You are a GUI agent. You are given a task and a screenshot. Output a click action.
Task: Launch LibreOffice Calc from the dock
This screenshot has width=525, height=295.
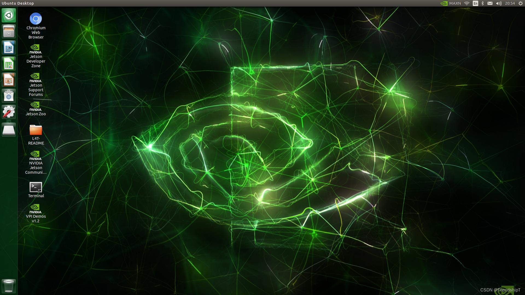click(x=9, y=64)
